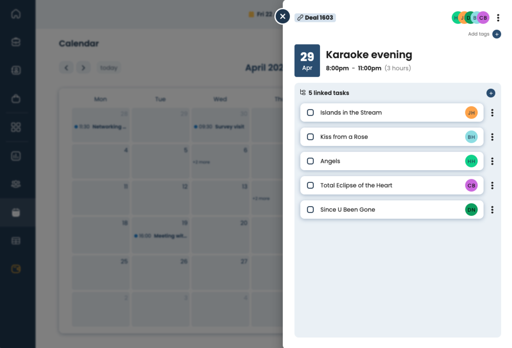Click the BH assignee avatar
The image size is (512, 348).
(471, 137)
